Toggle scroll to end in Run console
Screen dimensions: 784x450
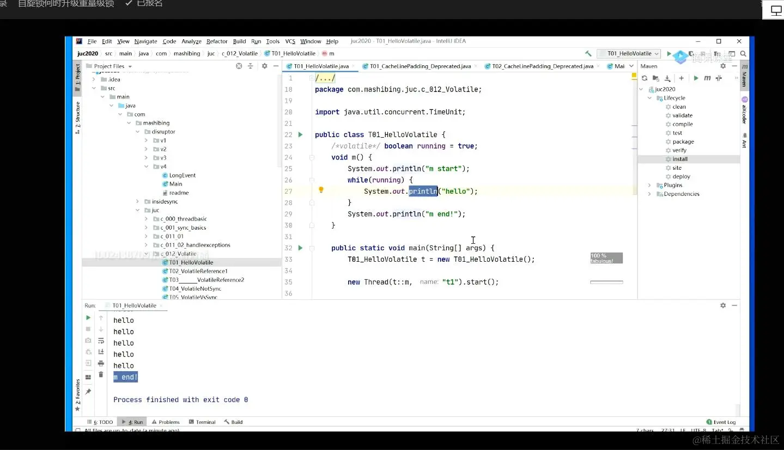point(101,352)
